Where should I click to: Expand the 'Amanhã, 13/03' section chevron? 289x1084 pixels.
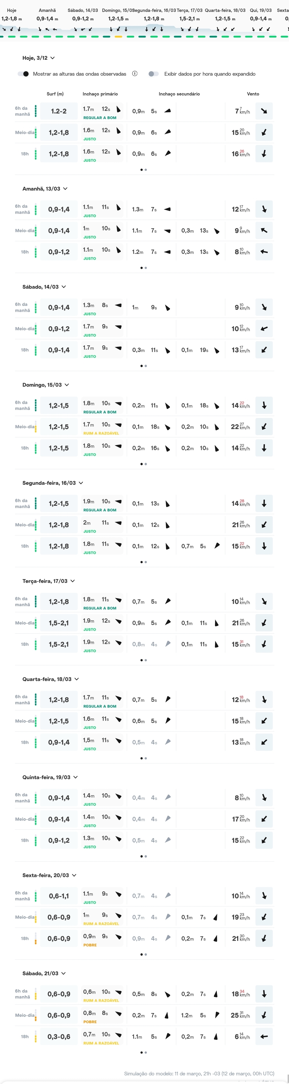[x=65, y=189]
